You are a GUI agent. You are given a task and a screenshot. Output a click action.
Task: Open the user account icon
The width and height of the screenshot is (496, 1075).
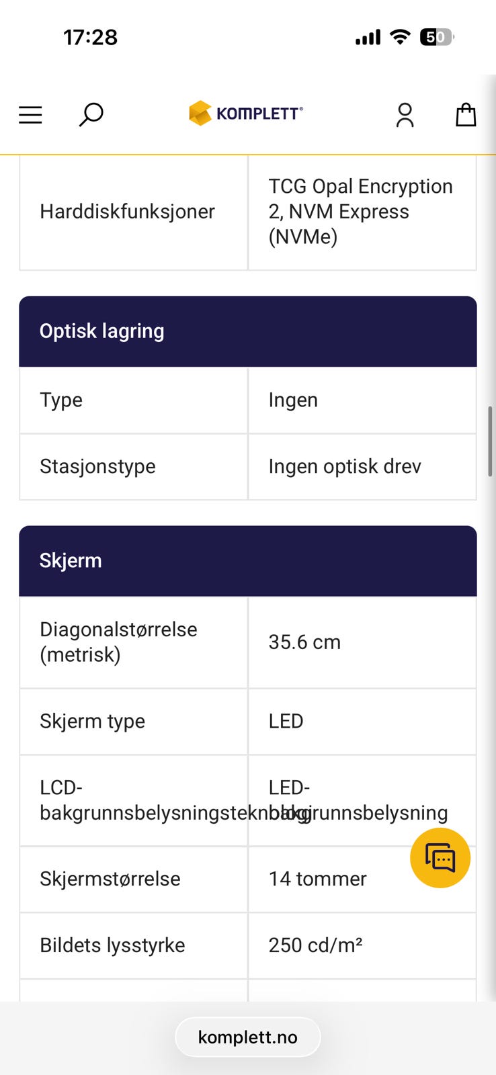coord(405,115)
